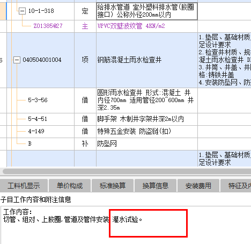Click the 灌水试验 text in work content
Viewport: 251px width, 244px height.
[x=125, y=219]
